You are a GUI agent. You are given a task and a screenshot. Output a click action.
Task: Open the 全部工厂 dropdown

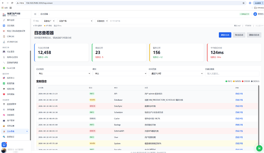click(x=49, y=21)
